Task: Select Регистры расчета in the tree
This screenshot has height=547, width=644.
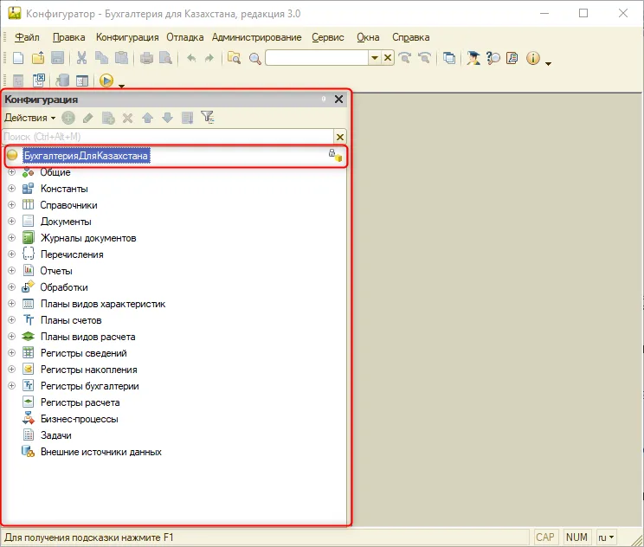Action: click(80, 402)
